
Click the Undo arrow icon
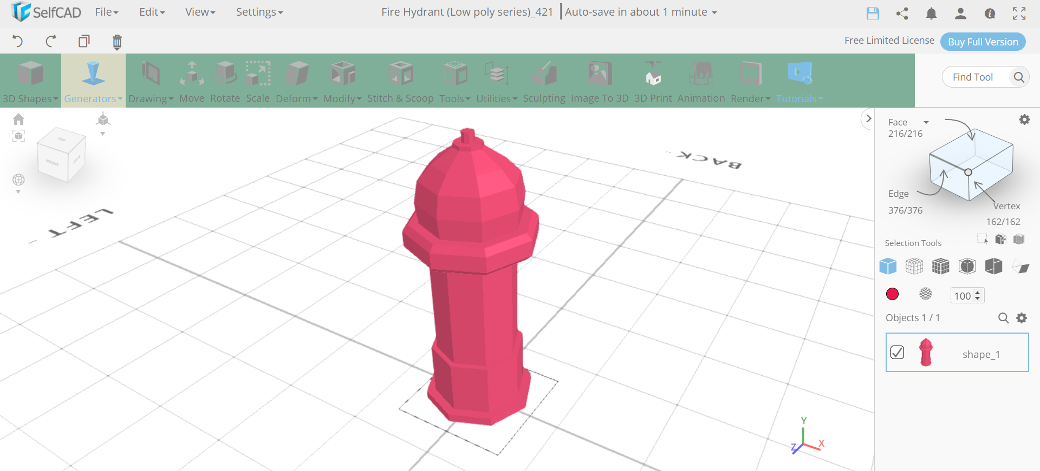point(17,41)
